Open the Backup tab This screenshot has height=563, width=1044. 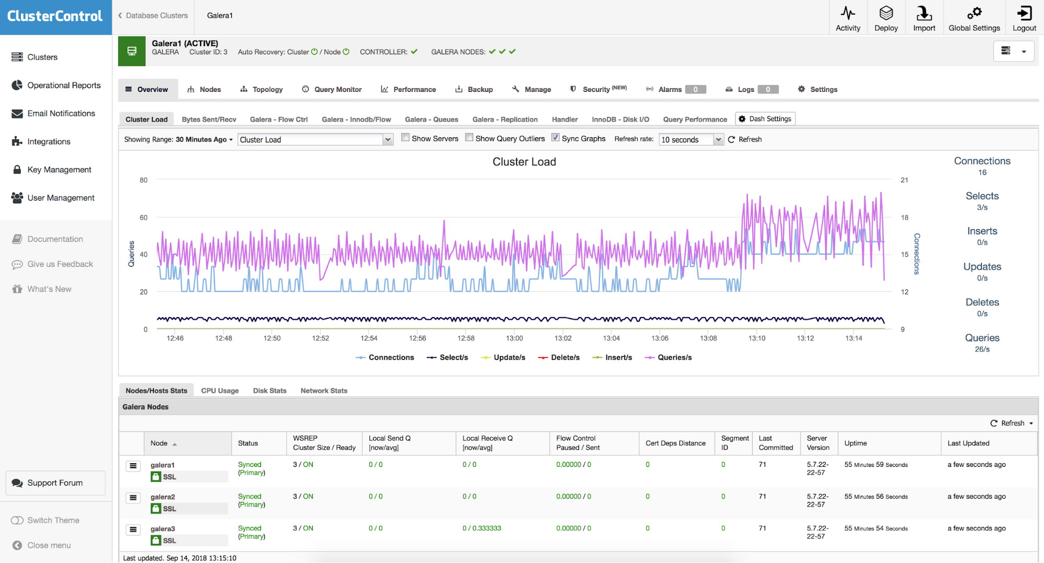tap(474, 89)
